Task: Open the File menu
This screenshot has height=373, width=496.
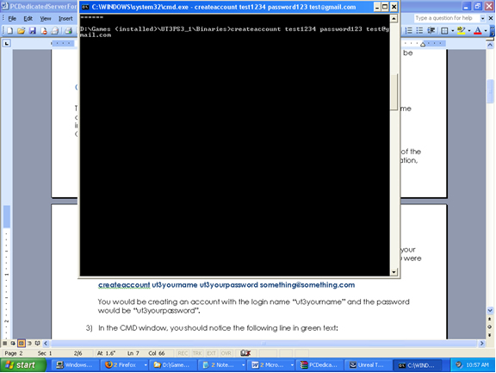Action: tap(12, 19)
